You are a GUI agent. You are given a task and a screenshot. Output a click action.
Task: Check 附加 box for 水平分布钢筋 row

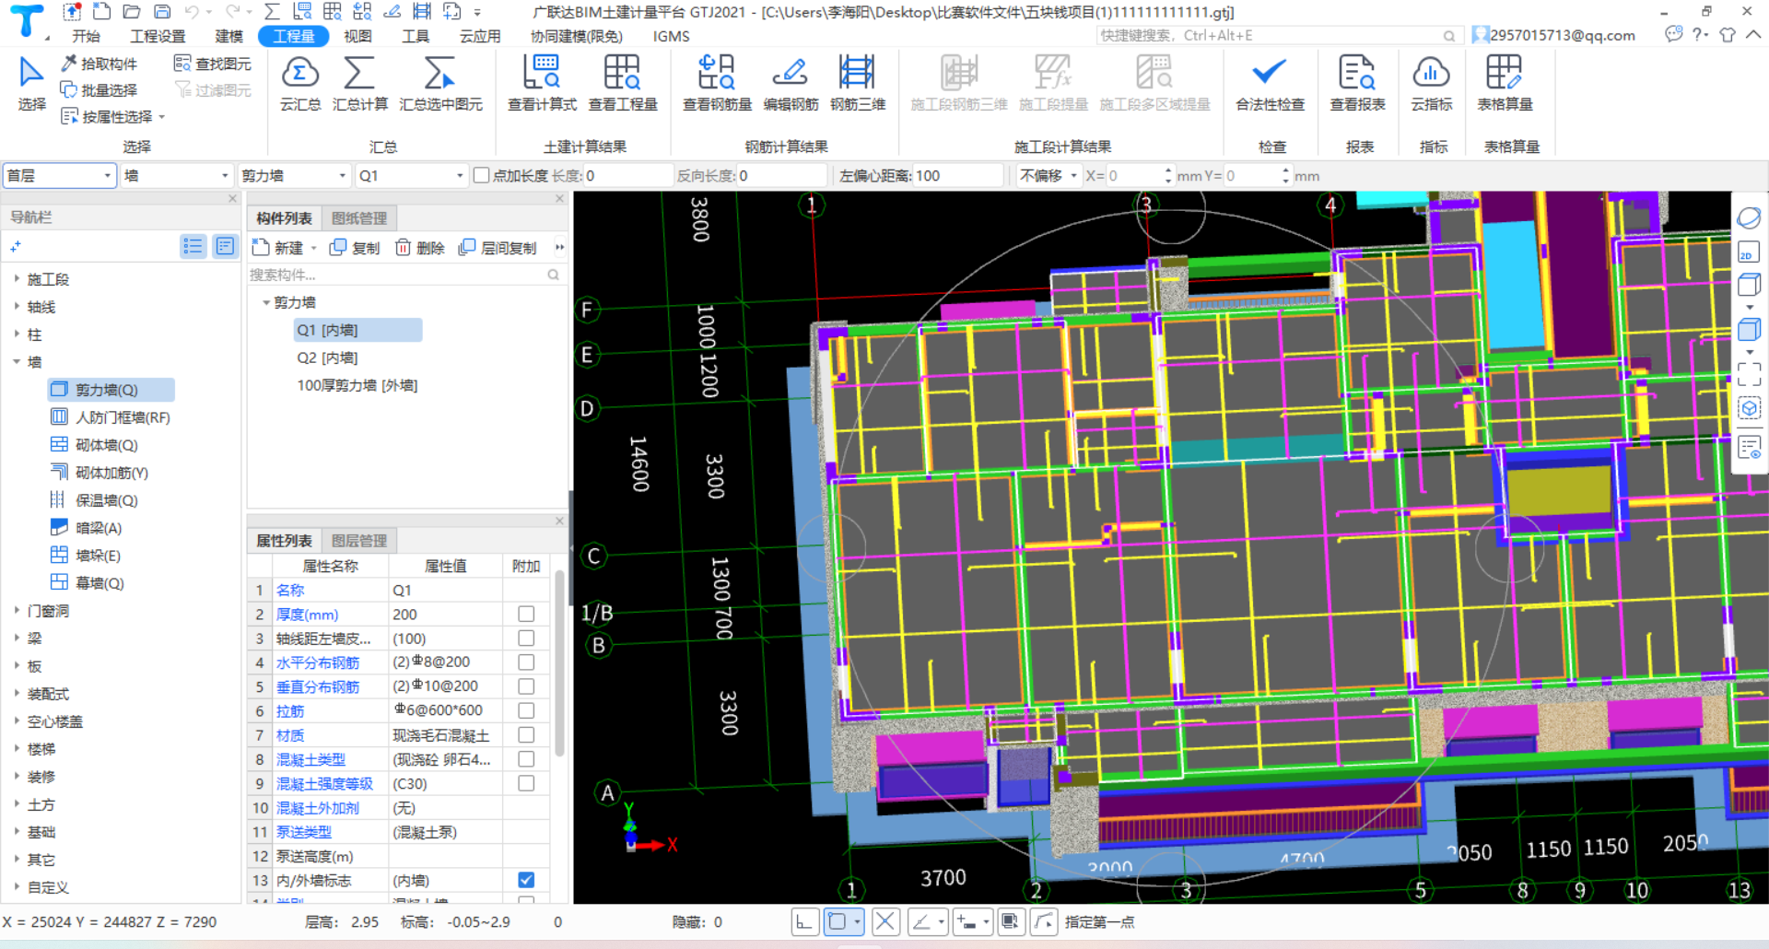point(526,662)
